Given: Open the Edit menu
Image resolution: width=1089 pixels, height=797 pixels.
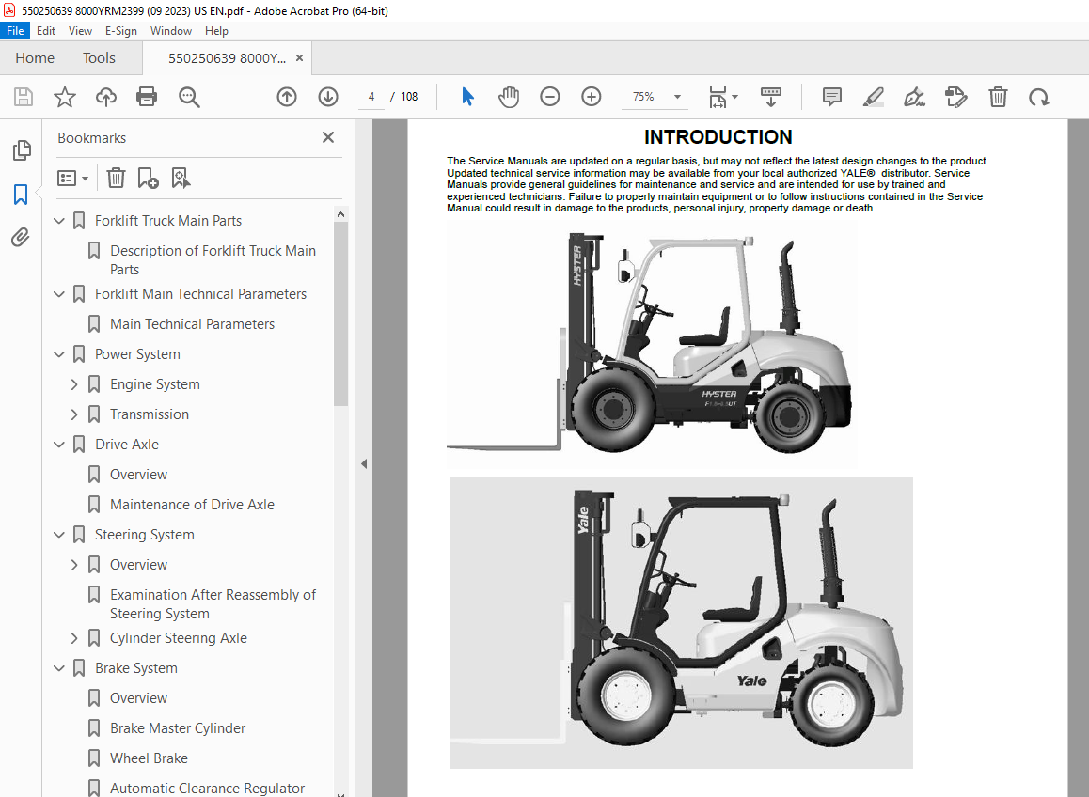Looking at the screenshot, I should pos(46,31).
